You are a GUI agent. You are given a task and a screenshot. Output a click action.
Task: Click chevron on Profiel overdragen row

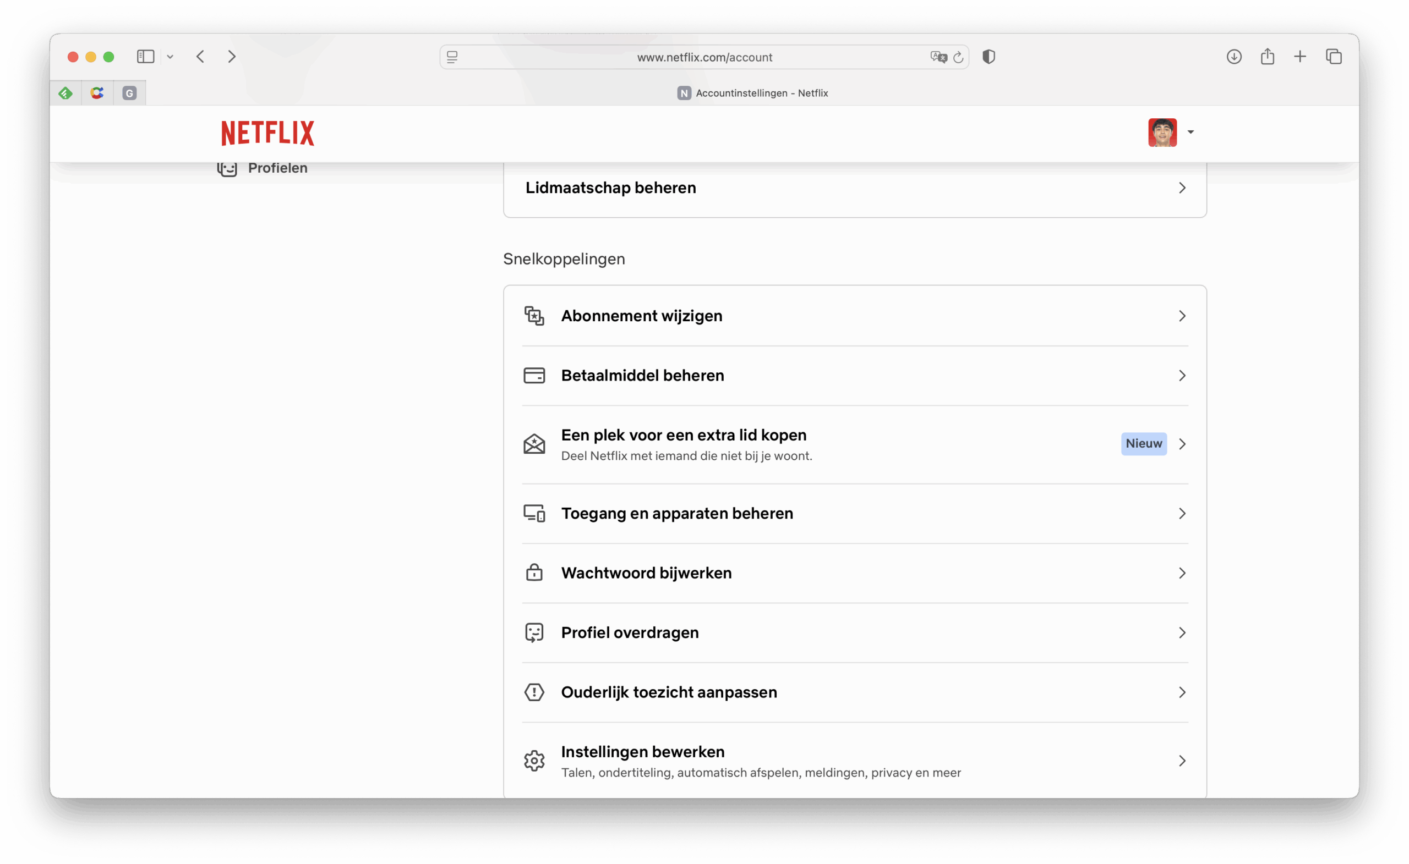pyautogui.click(x=1182, y=632)
